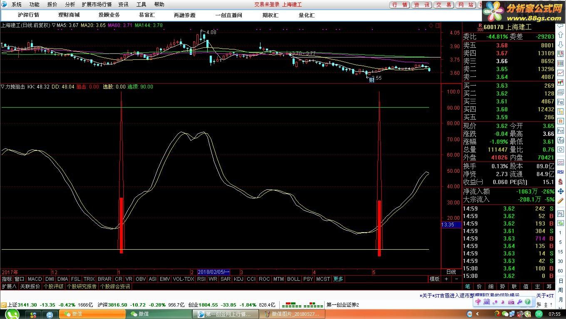Click the 中 input method icon
Viewport: 566px width, 319px height.
click(478, 302)
